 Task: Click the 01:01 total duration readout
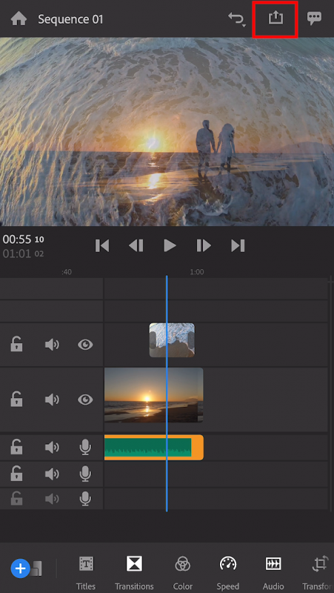(x=23, y=254)
